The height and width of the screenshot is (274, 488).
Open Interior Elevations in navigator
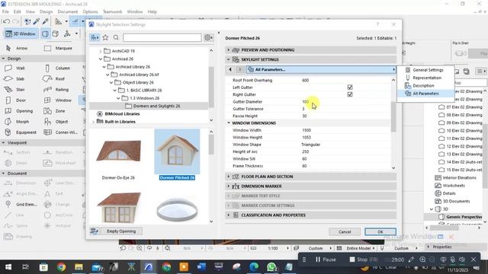pos(456,177)
